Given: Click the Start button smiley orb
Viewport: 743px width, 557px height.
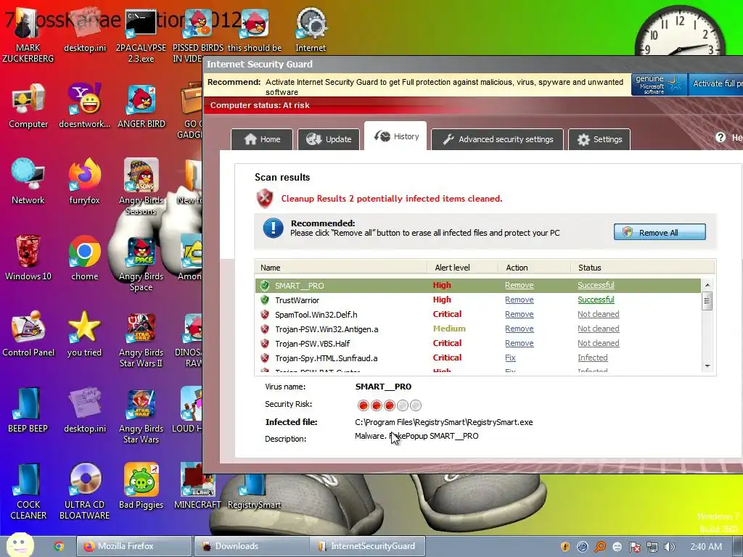Looking at the screenshot, I should coord(20,545).
